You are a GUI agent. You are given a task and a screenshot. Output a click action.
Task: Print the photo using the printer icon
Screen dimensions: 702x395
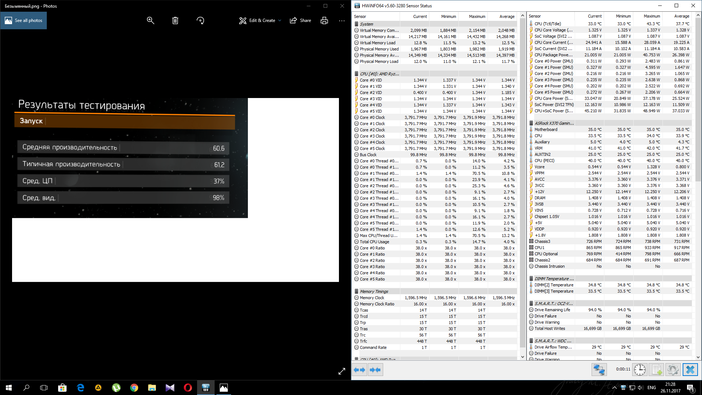(x=324, y=20)
